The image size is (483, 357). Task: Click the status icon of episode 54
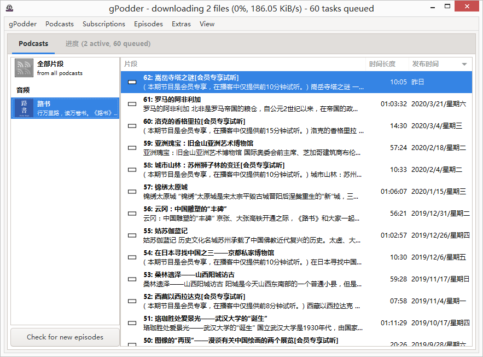132,257
